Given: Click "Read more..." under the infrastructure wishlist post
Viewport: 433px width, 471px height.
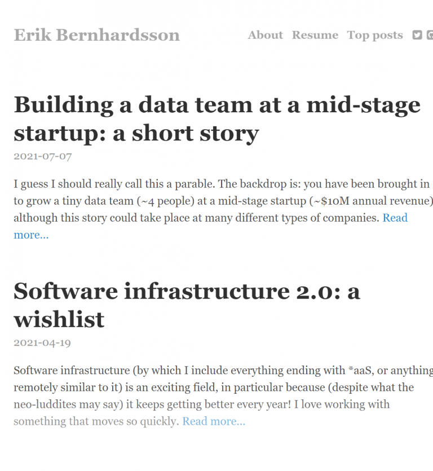Looking at the screenshot, I should (x=214, y=421).
